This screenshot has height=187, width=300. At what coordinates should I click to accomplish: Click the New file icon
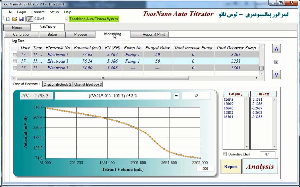pos(8,19)
